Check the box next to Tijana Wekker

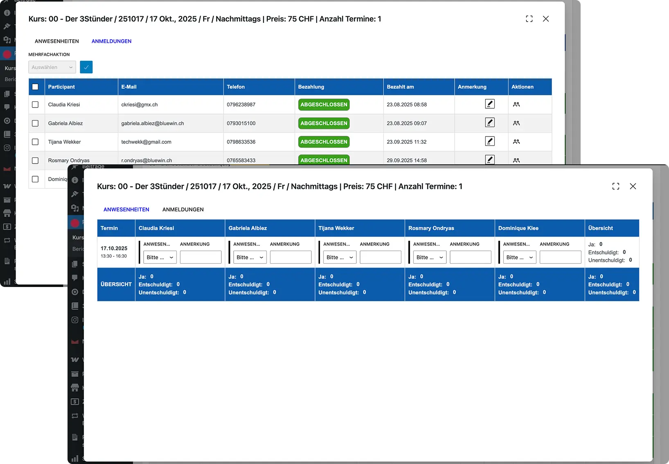click(x=35, y=142)
